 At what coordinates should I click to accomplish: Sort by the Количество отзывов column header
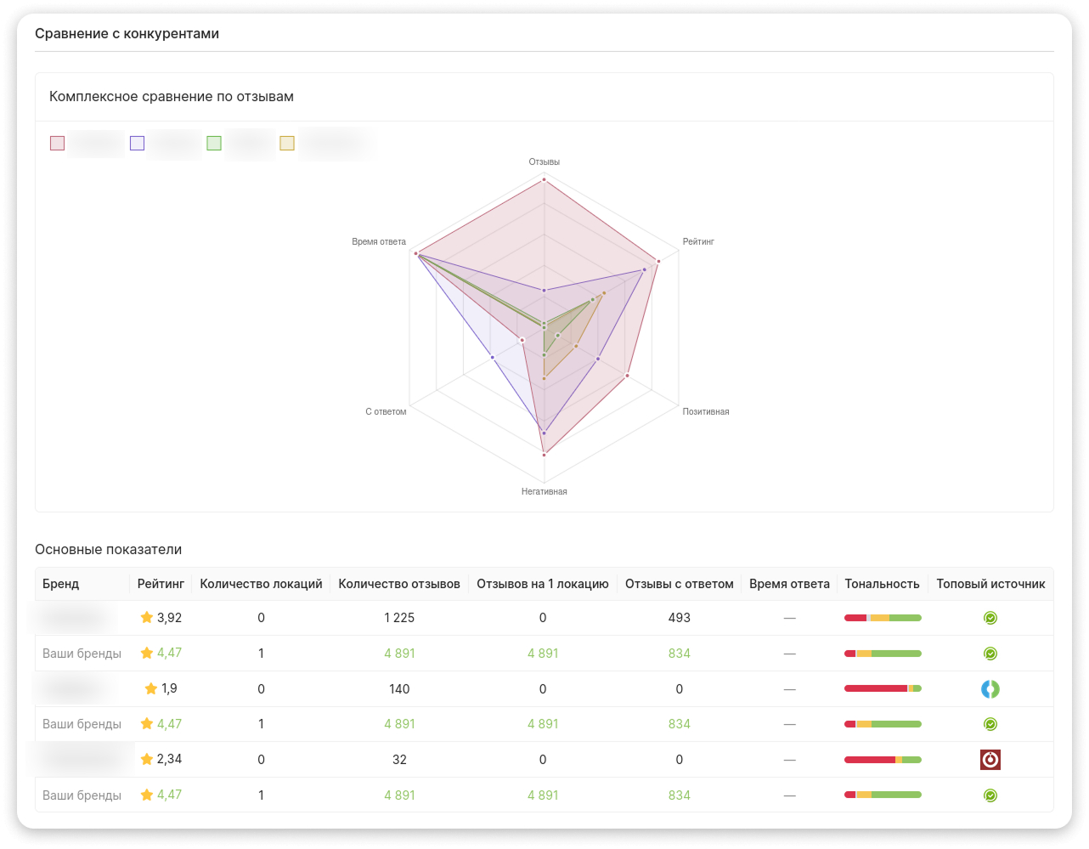pos(399,584)
